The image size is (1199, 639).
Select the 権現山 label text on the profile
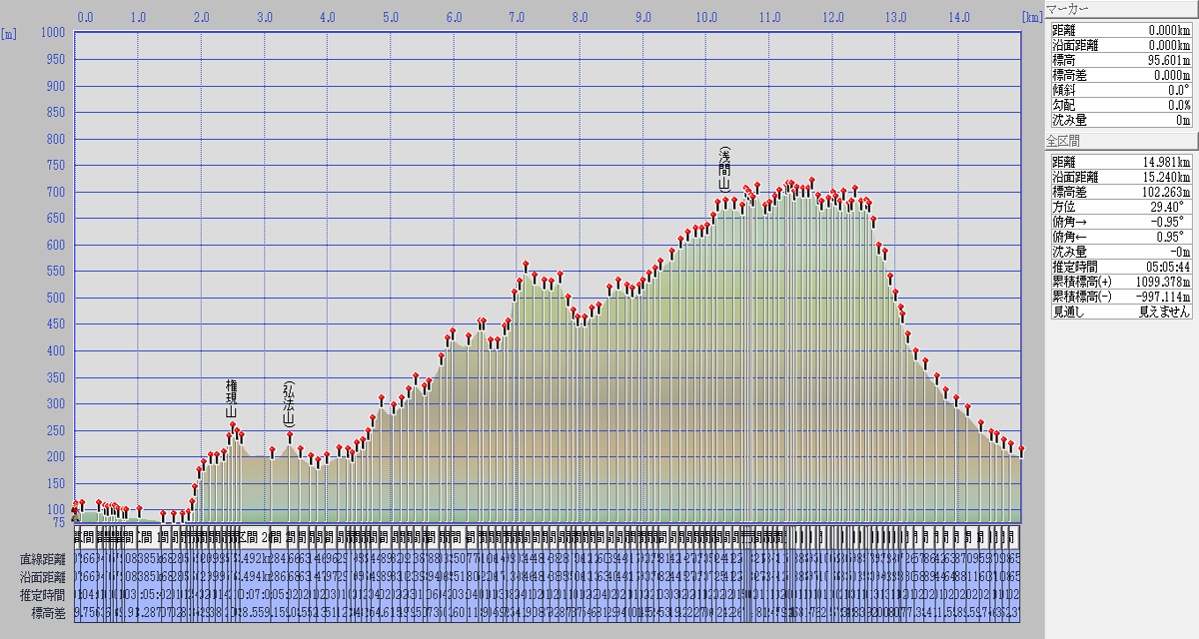point(232,398)
